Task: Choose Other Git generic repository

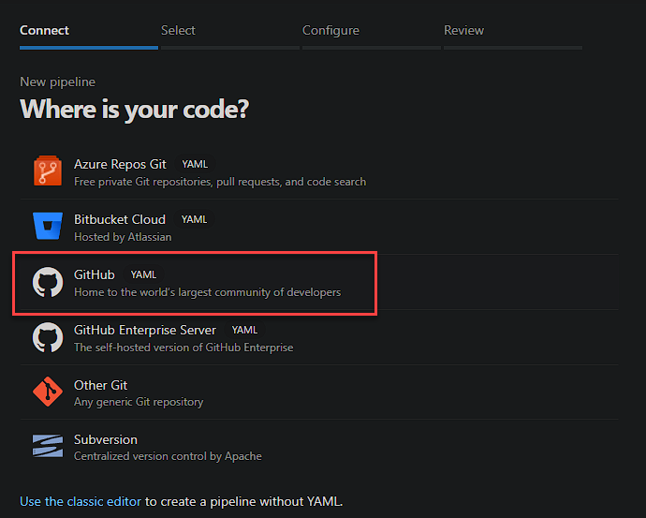Action: pos(101,385)
